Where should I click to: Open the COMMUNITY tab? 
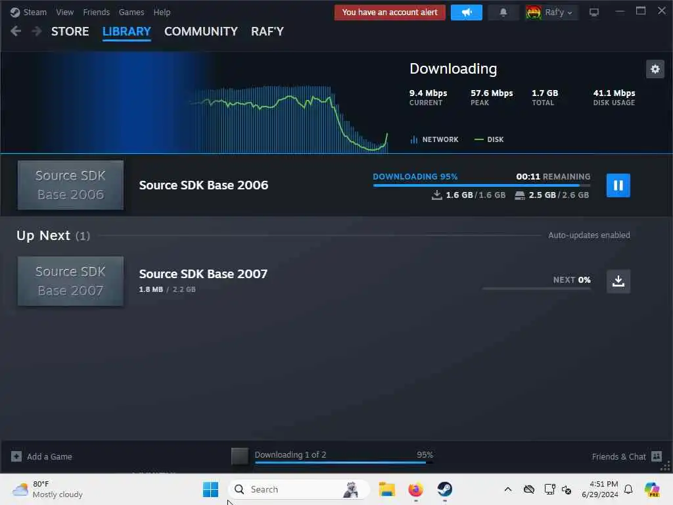201,32
